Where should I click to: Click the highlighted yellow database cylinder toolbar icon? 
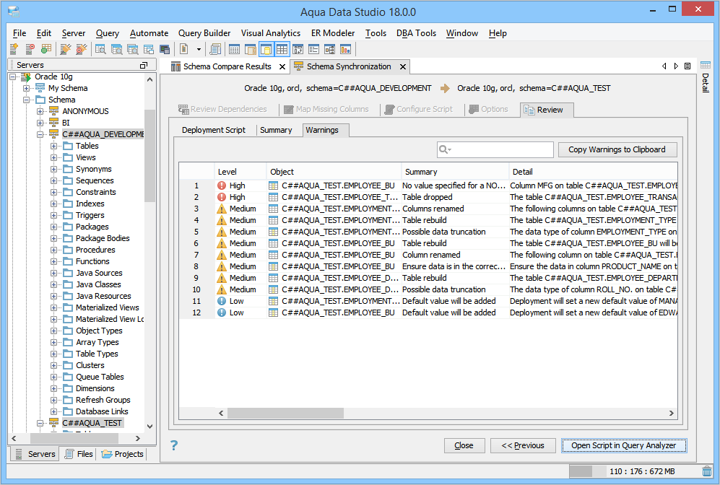266,49
